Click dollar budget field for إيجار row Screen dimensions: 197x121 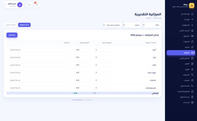point(82,57)
